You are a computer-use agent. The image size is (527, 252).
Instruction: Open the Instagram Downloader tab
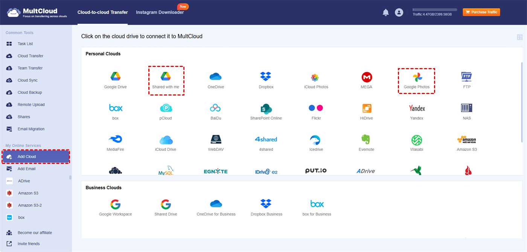coord(160,12)
